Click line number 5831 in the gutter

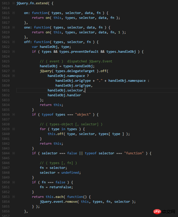(6, 90)
